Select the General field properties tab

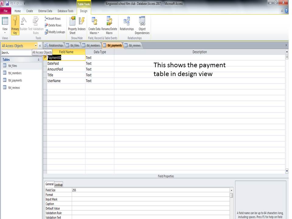[x=49, y=184]
